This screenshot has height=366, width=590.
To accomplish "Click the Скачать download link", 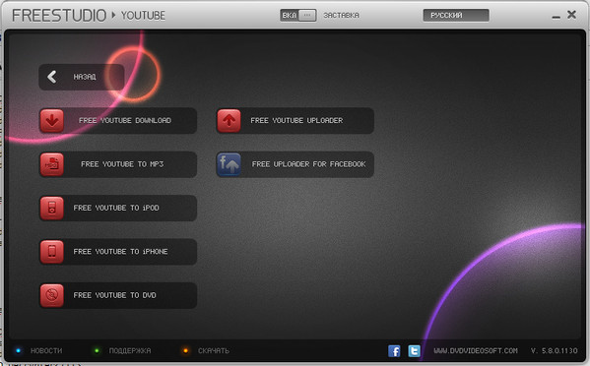I will coord(214,350).
